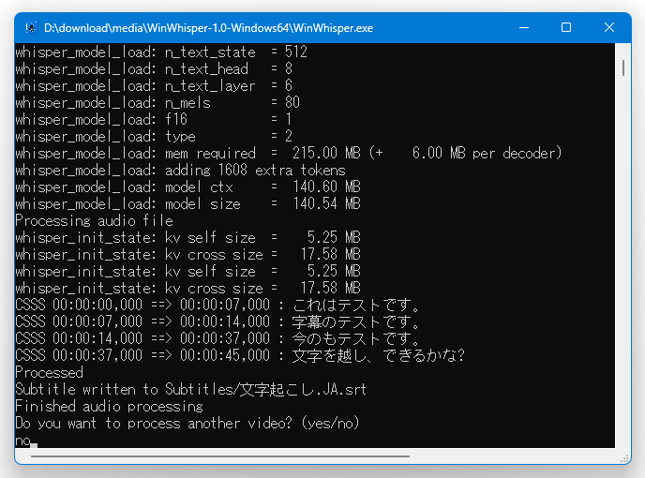Click the 'mem required = 215.00 MB' line

click(x=289, y=154)
